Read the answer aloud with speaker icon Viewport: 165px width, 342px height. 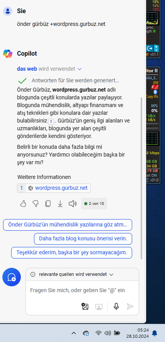pos(73,204)
